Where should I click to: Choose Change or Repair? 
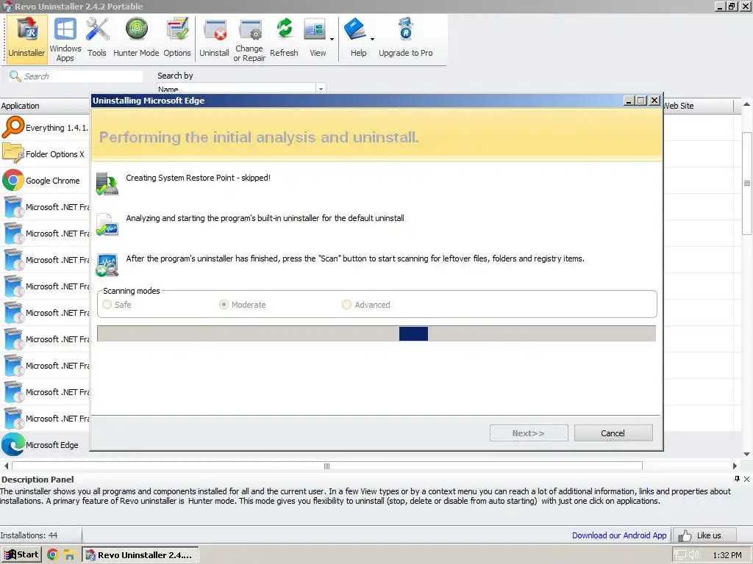(x=249, y=38)
